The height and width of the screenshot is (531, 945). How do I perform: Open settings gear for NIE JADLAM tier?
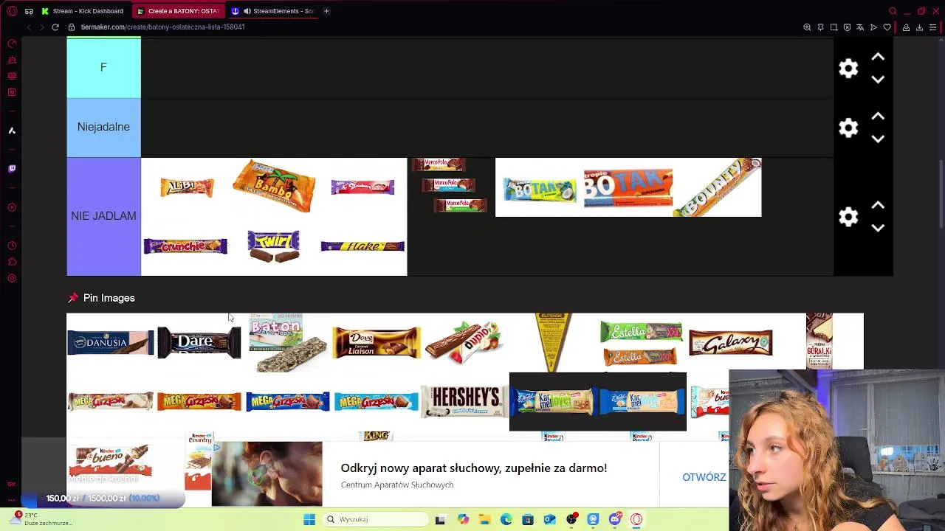[848, 217]
